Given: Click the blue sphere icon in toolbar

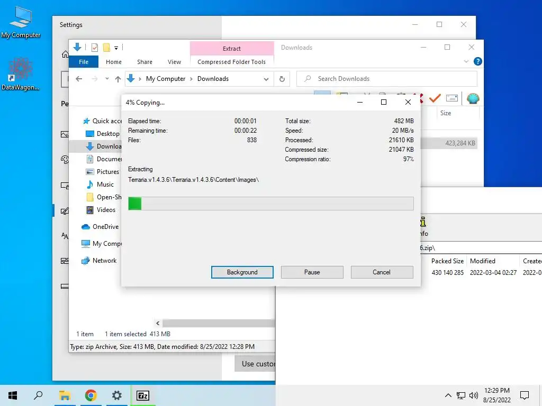Looking at the screenshot, I should (x=473, y=98).
